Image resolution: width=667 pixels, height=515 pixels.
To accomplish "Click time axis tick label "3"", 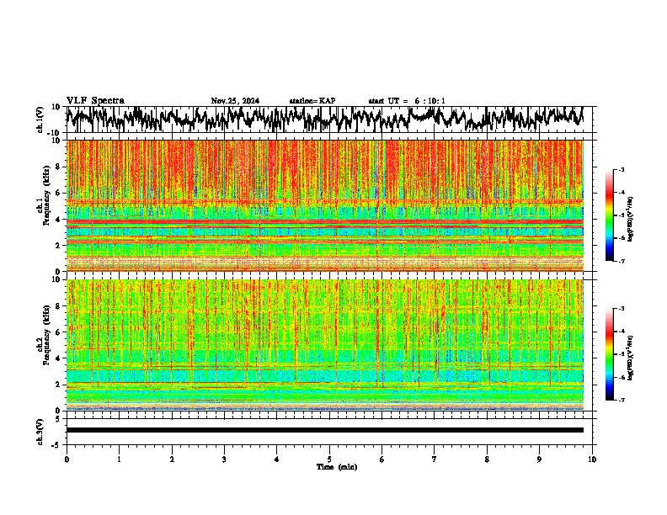I will click(x=224, y=459).
